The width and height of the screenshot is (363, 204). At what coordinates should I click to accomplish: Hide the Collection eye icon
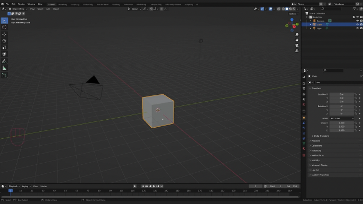[x=357, y=17]
